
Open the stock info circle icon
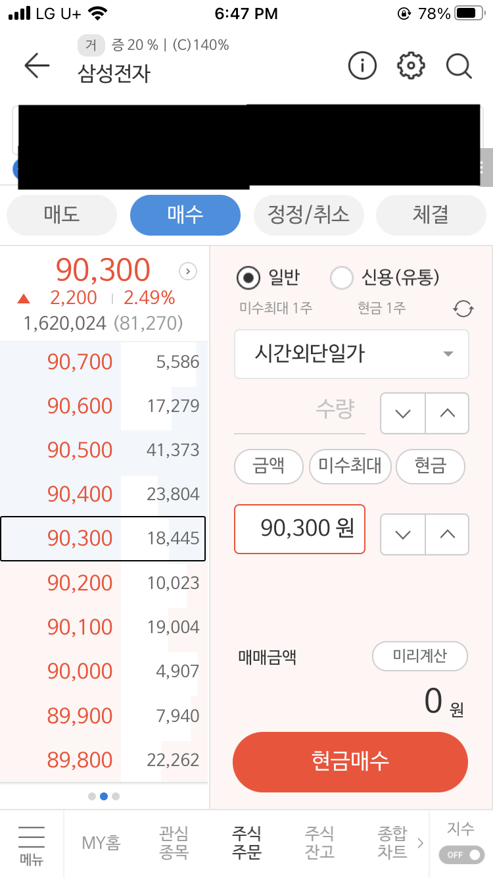362,66
